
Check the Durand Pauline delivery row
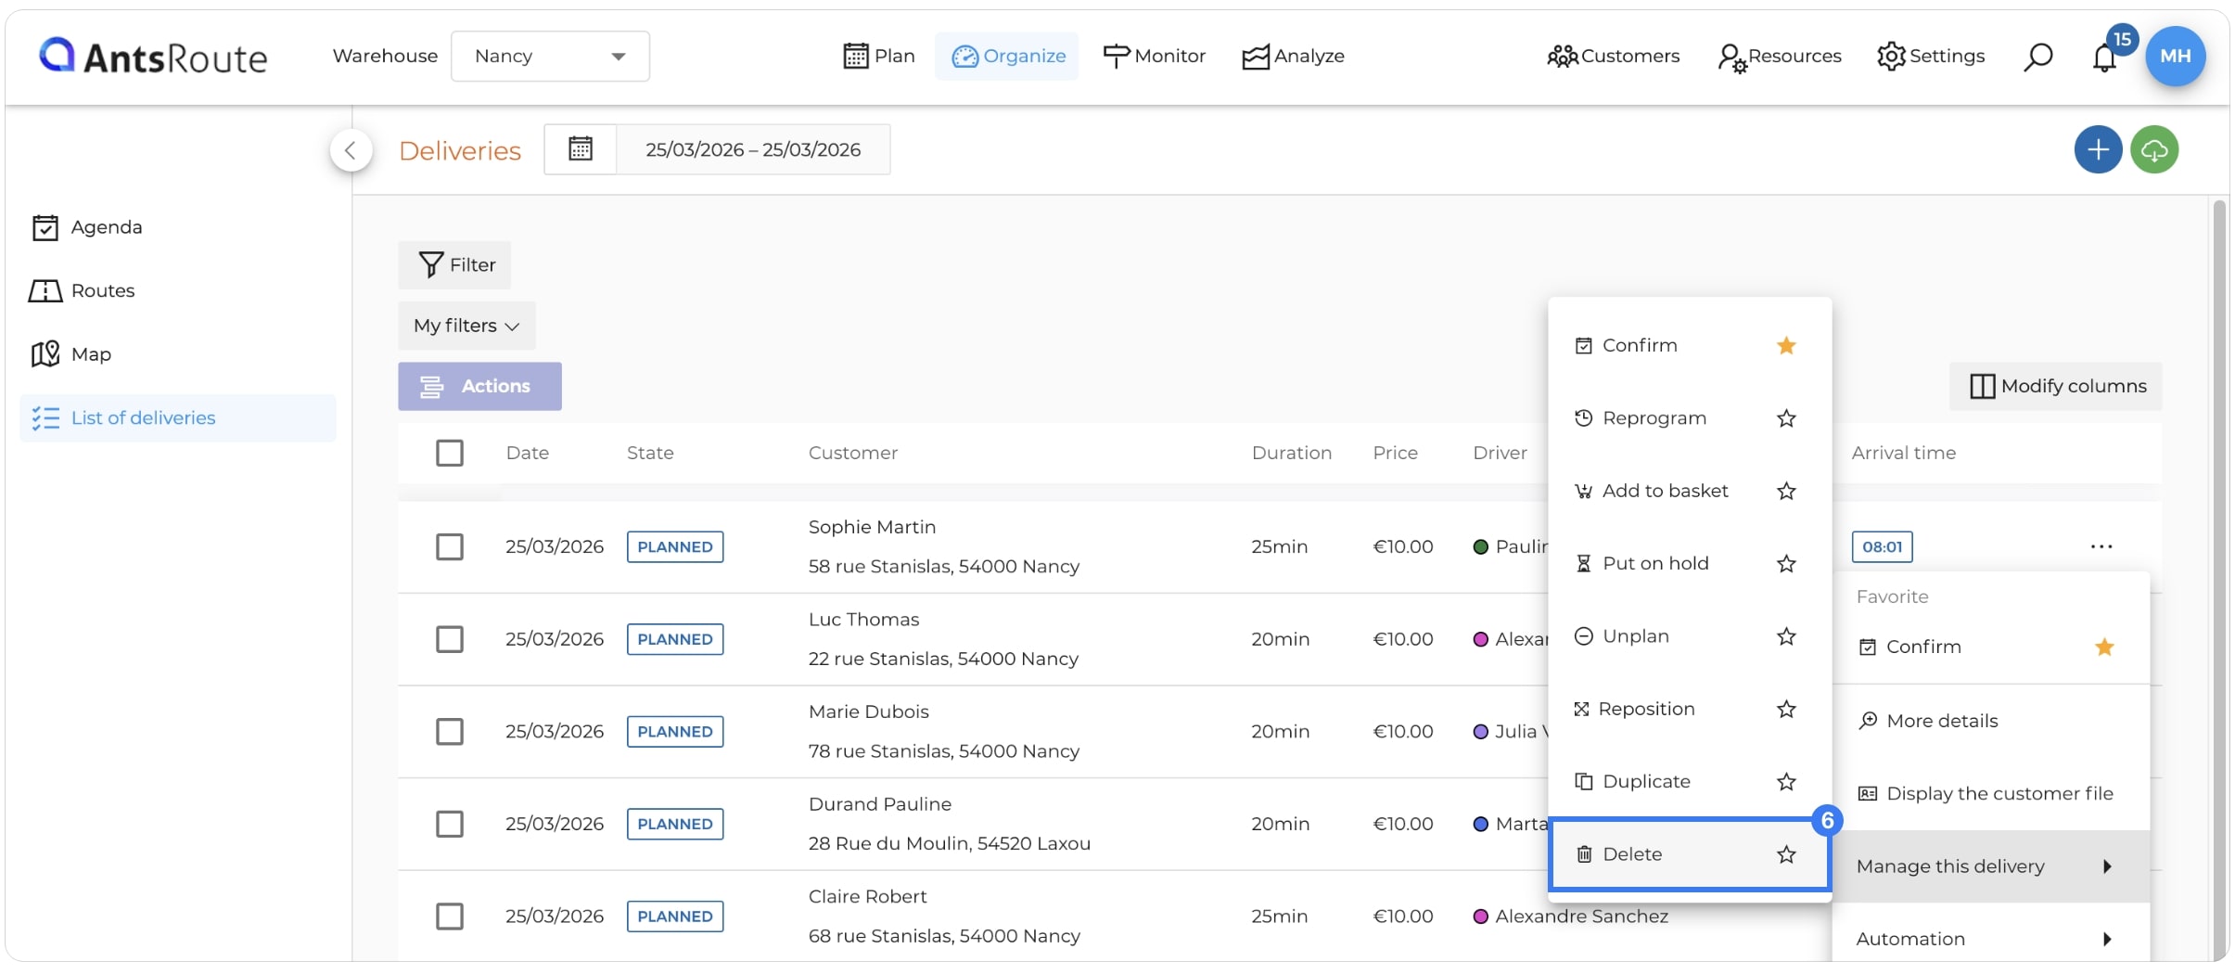(450, 824)
